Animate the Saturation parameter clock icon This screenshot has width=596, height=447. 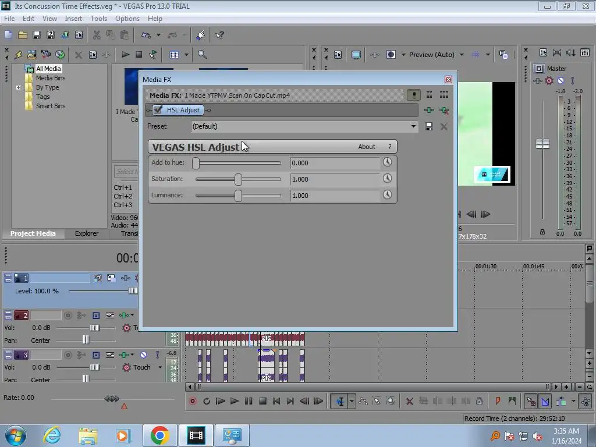coord(387,178)
